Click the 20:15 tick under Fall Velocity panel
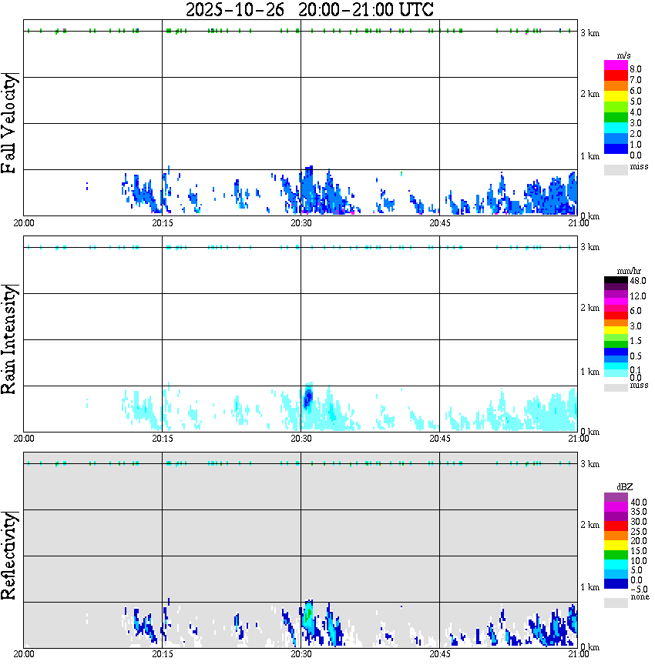 pyautogui.click(x=163, y=223)
